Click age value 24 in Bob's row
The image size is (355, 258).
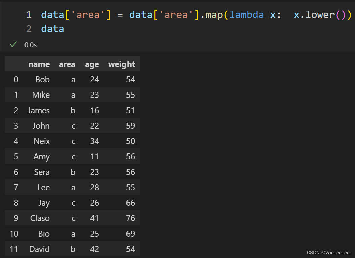coord(94,80)
